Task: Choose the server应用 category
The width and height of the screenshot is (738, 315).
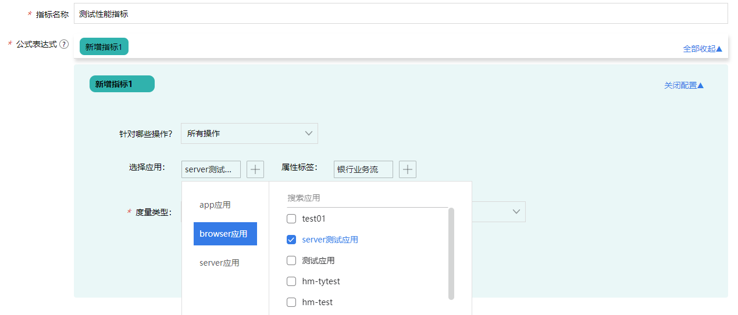Action: [219, 263]
